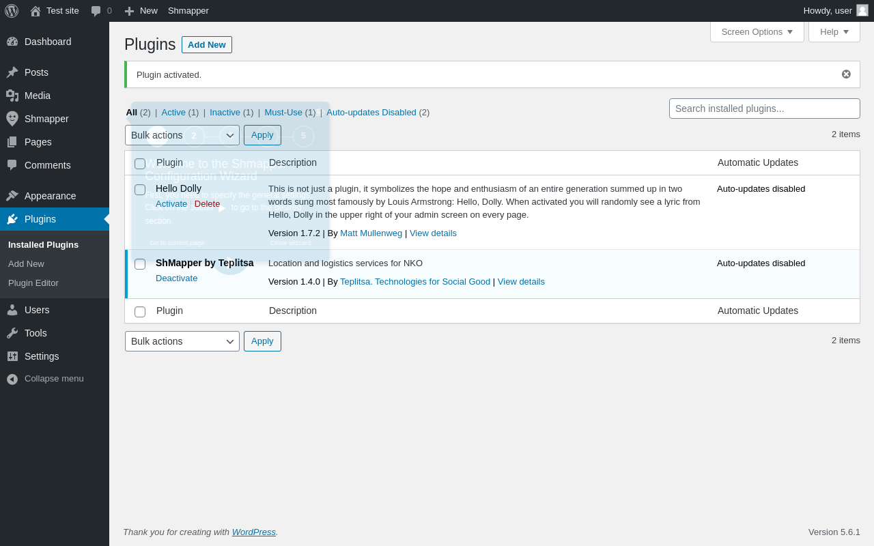Expand the Screen Options panel
The image size is (874, 546).
coord(757,32)
